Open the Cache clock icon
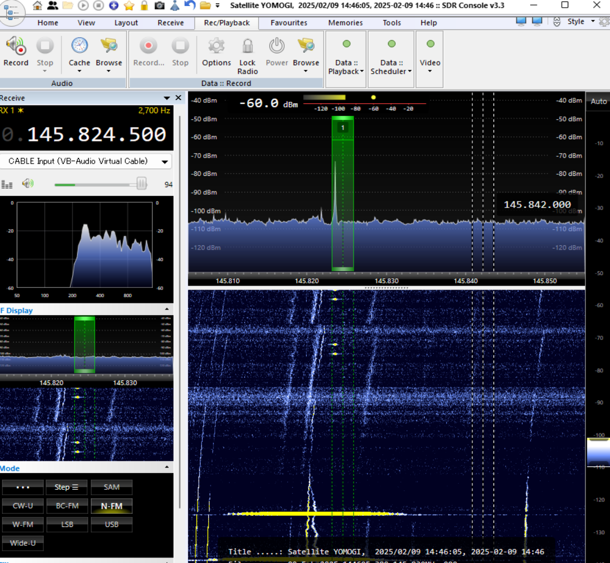610x563 pixels. coord(79,45)
